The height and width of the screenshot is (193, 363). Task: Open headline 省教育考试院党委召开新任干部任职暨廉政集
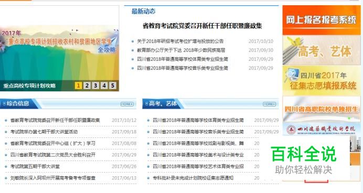(x=202, y=26)
